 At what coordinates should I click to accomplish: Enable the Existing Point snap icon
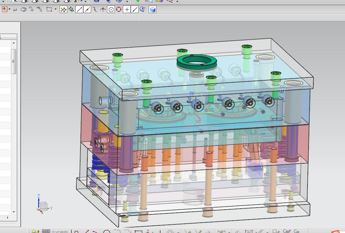pyautogui.click(x=127, y=10)
